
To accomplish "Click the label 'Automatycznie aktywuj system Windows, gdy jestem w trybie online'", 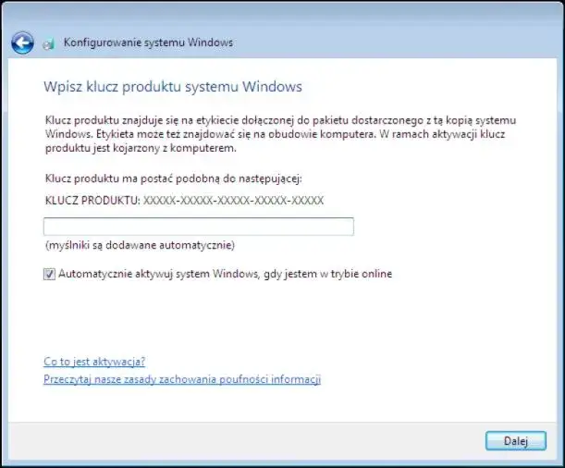I will [226, 274].
